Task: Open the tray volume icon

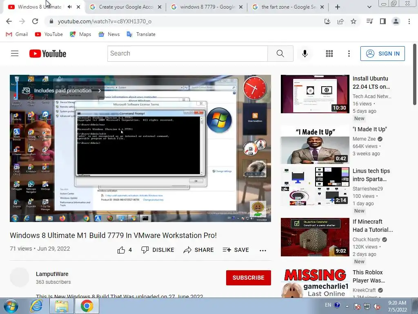Action: point(377,307)
